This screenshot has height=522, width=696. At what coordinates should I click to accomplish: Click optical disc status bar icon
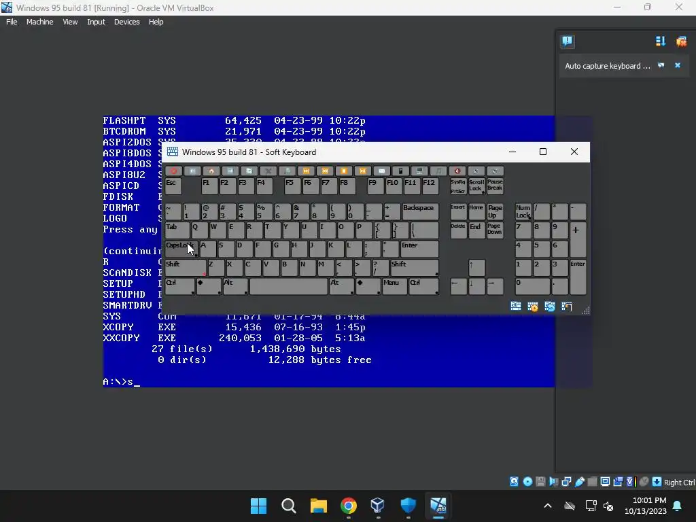tap(527, 482)
